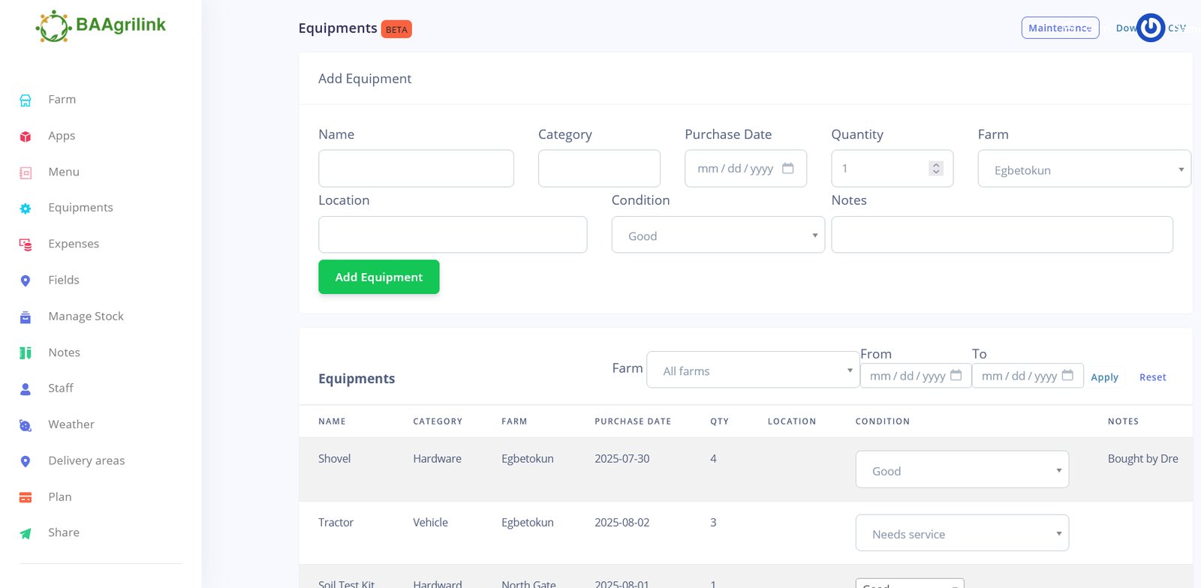Click the Share paper plane icon
This screenshot has width=1201, height=588.
[x=26, y=533]
